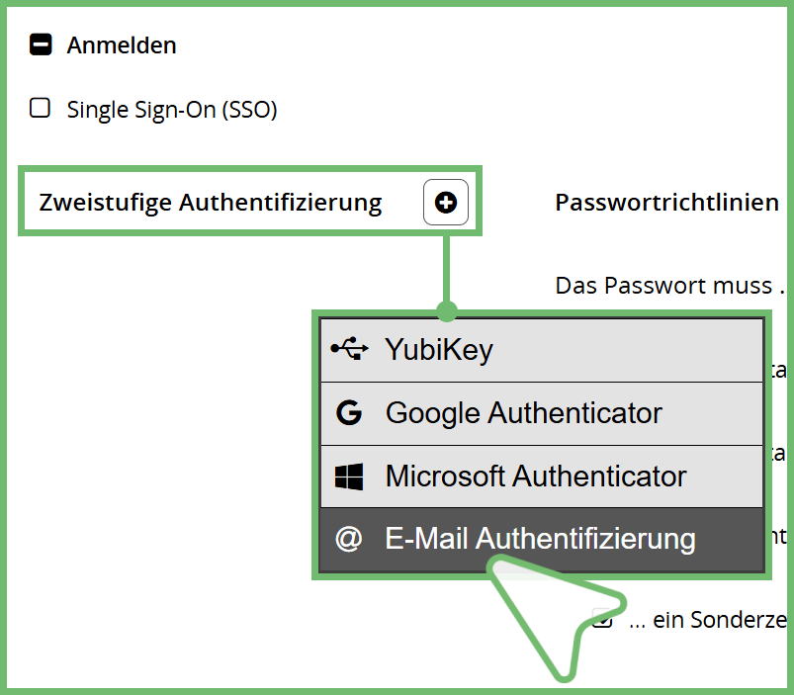Click the YubiKey USB icon

[349, 349]
